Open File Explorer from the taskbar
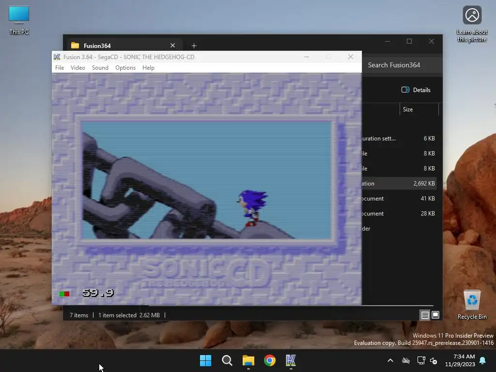This screenshot has width=496, height=372. (x=248, y=360)
